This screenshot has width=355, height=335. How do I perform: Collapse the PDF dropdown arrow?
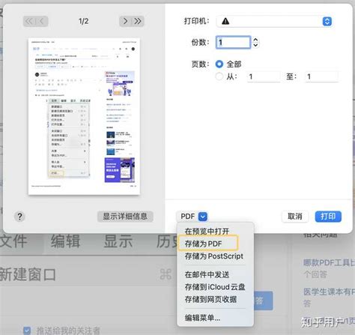[203, 217]
